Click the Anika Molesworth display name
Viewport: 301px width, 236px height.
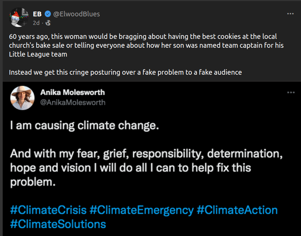72,92
